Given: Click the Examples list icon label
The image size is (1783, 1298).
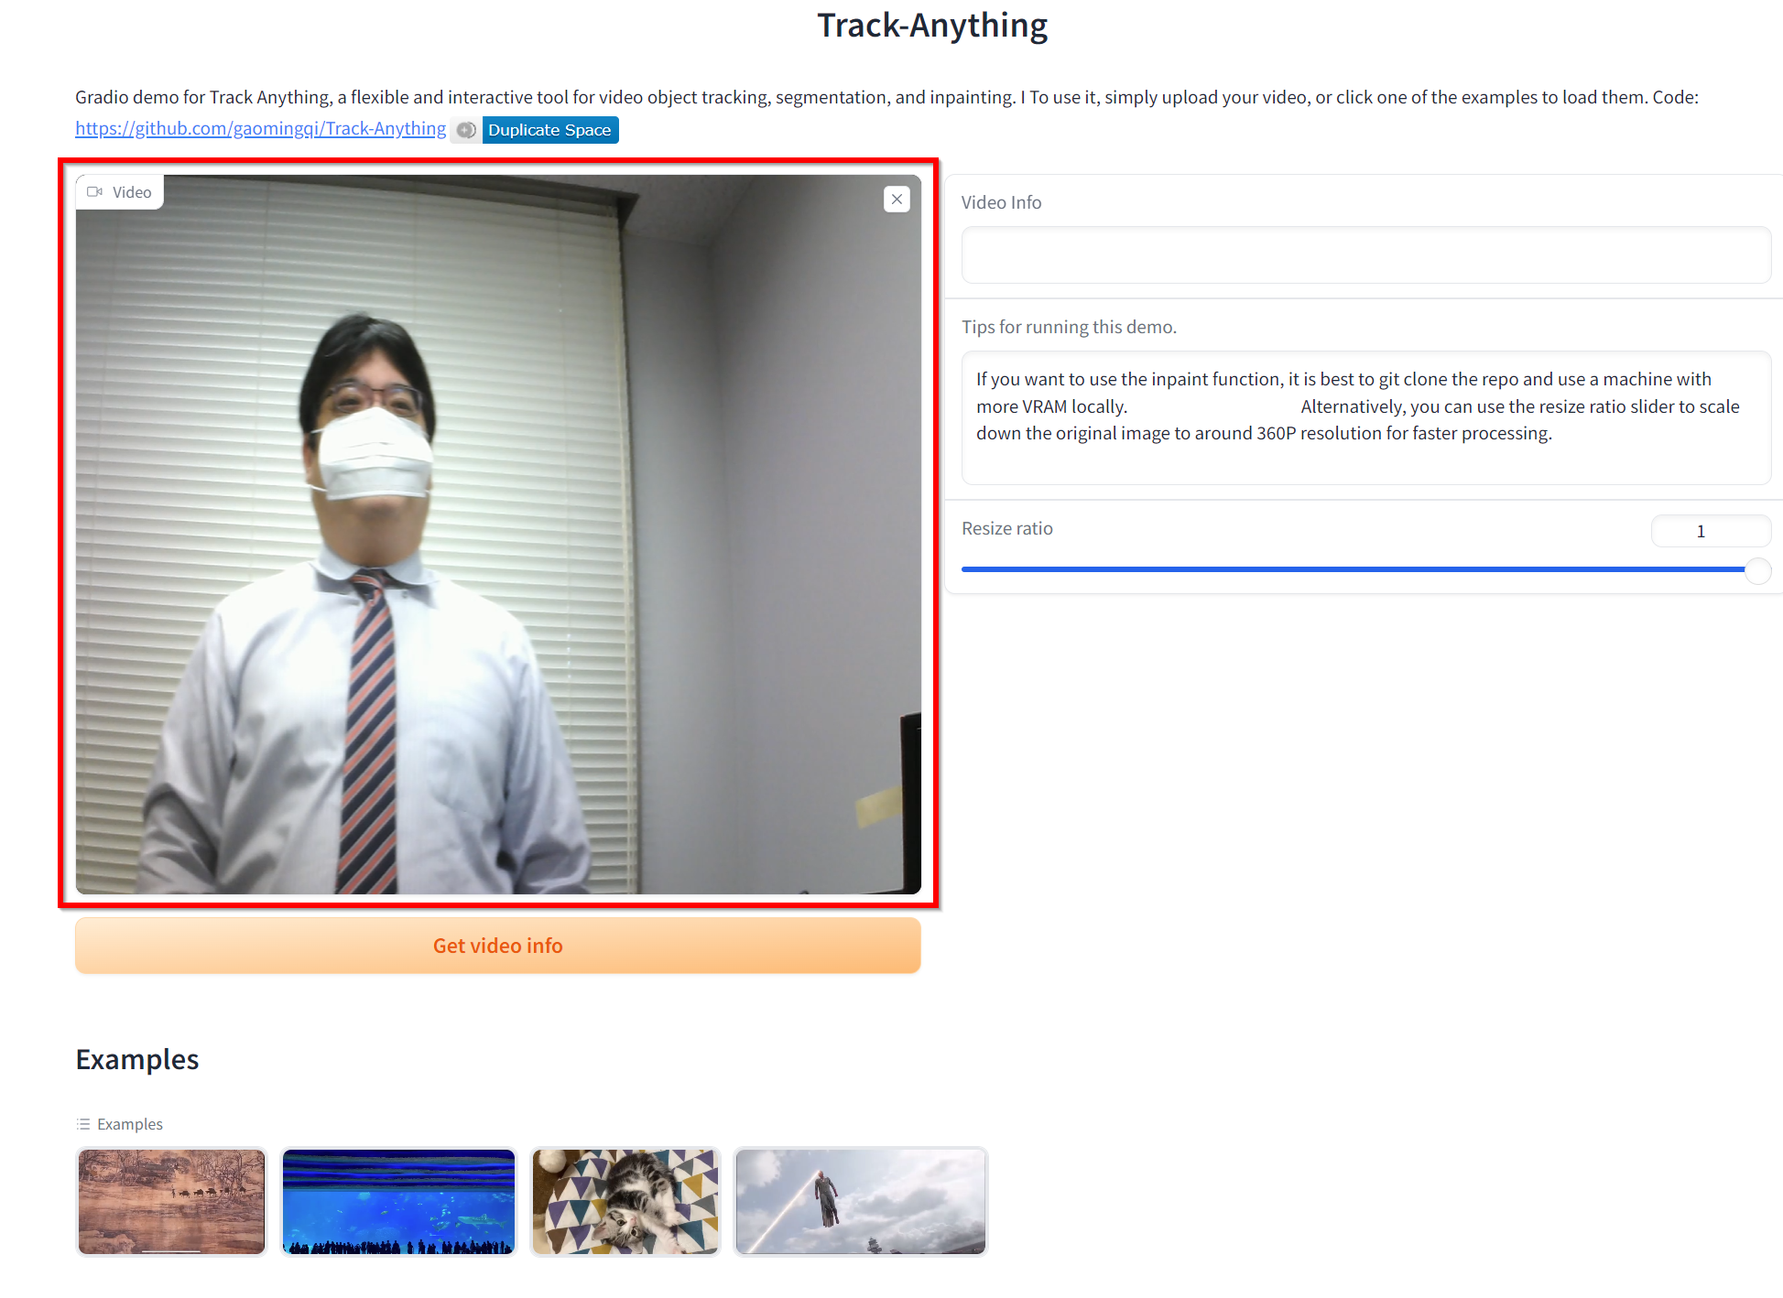Looking at the screenshot, I should pos(120,1124).
